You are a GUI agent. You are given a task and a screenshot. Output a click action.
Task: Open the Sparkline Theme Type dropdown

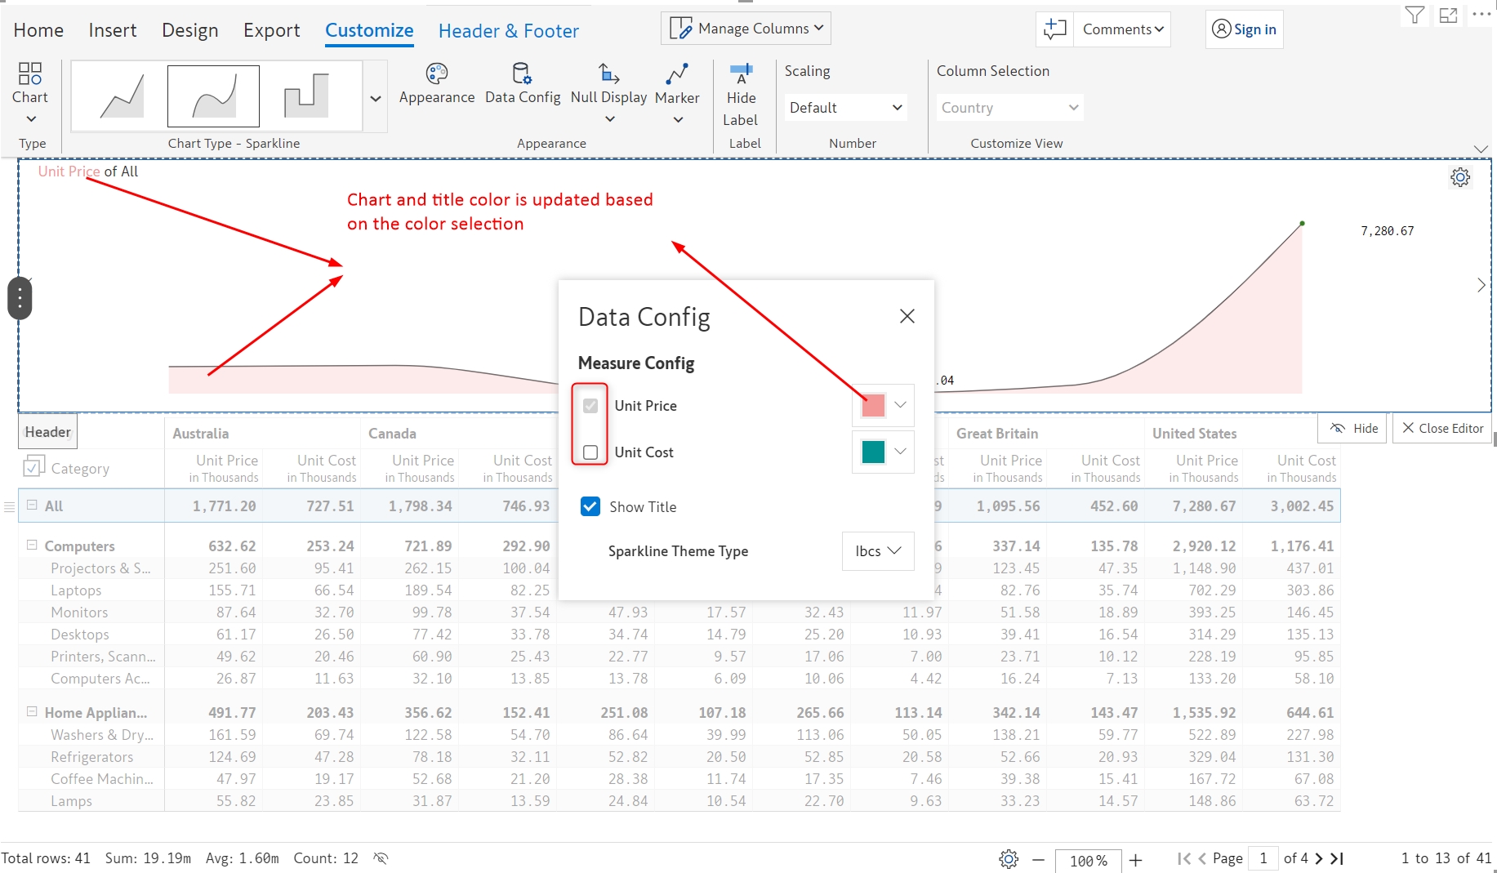[x=878, y=551]
